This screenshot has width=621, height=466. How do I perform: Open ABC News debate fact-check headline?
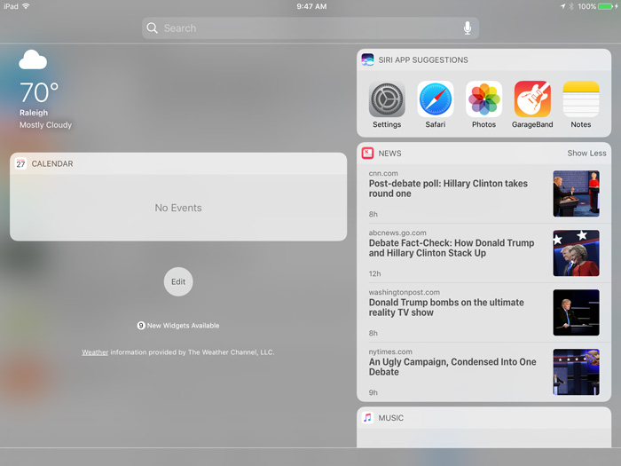[452, 248]
